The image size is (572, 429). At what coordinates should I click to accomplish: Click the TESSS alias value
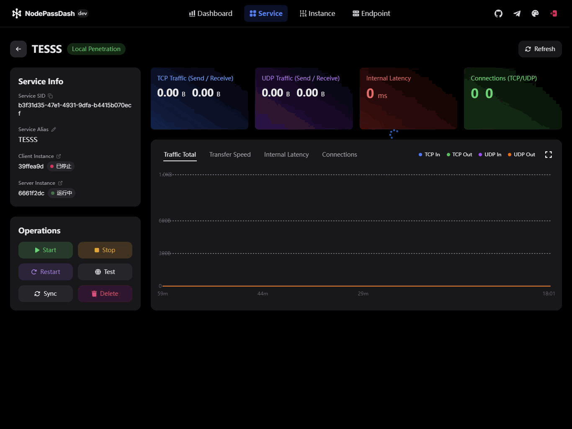pos(28,140)
